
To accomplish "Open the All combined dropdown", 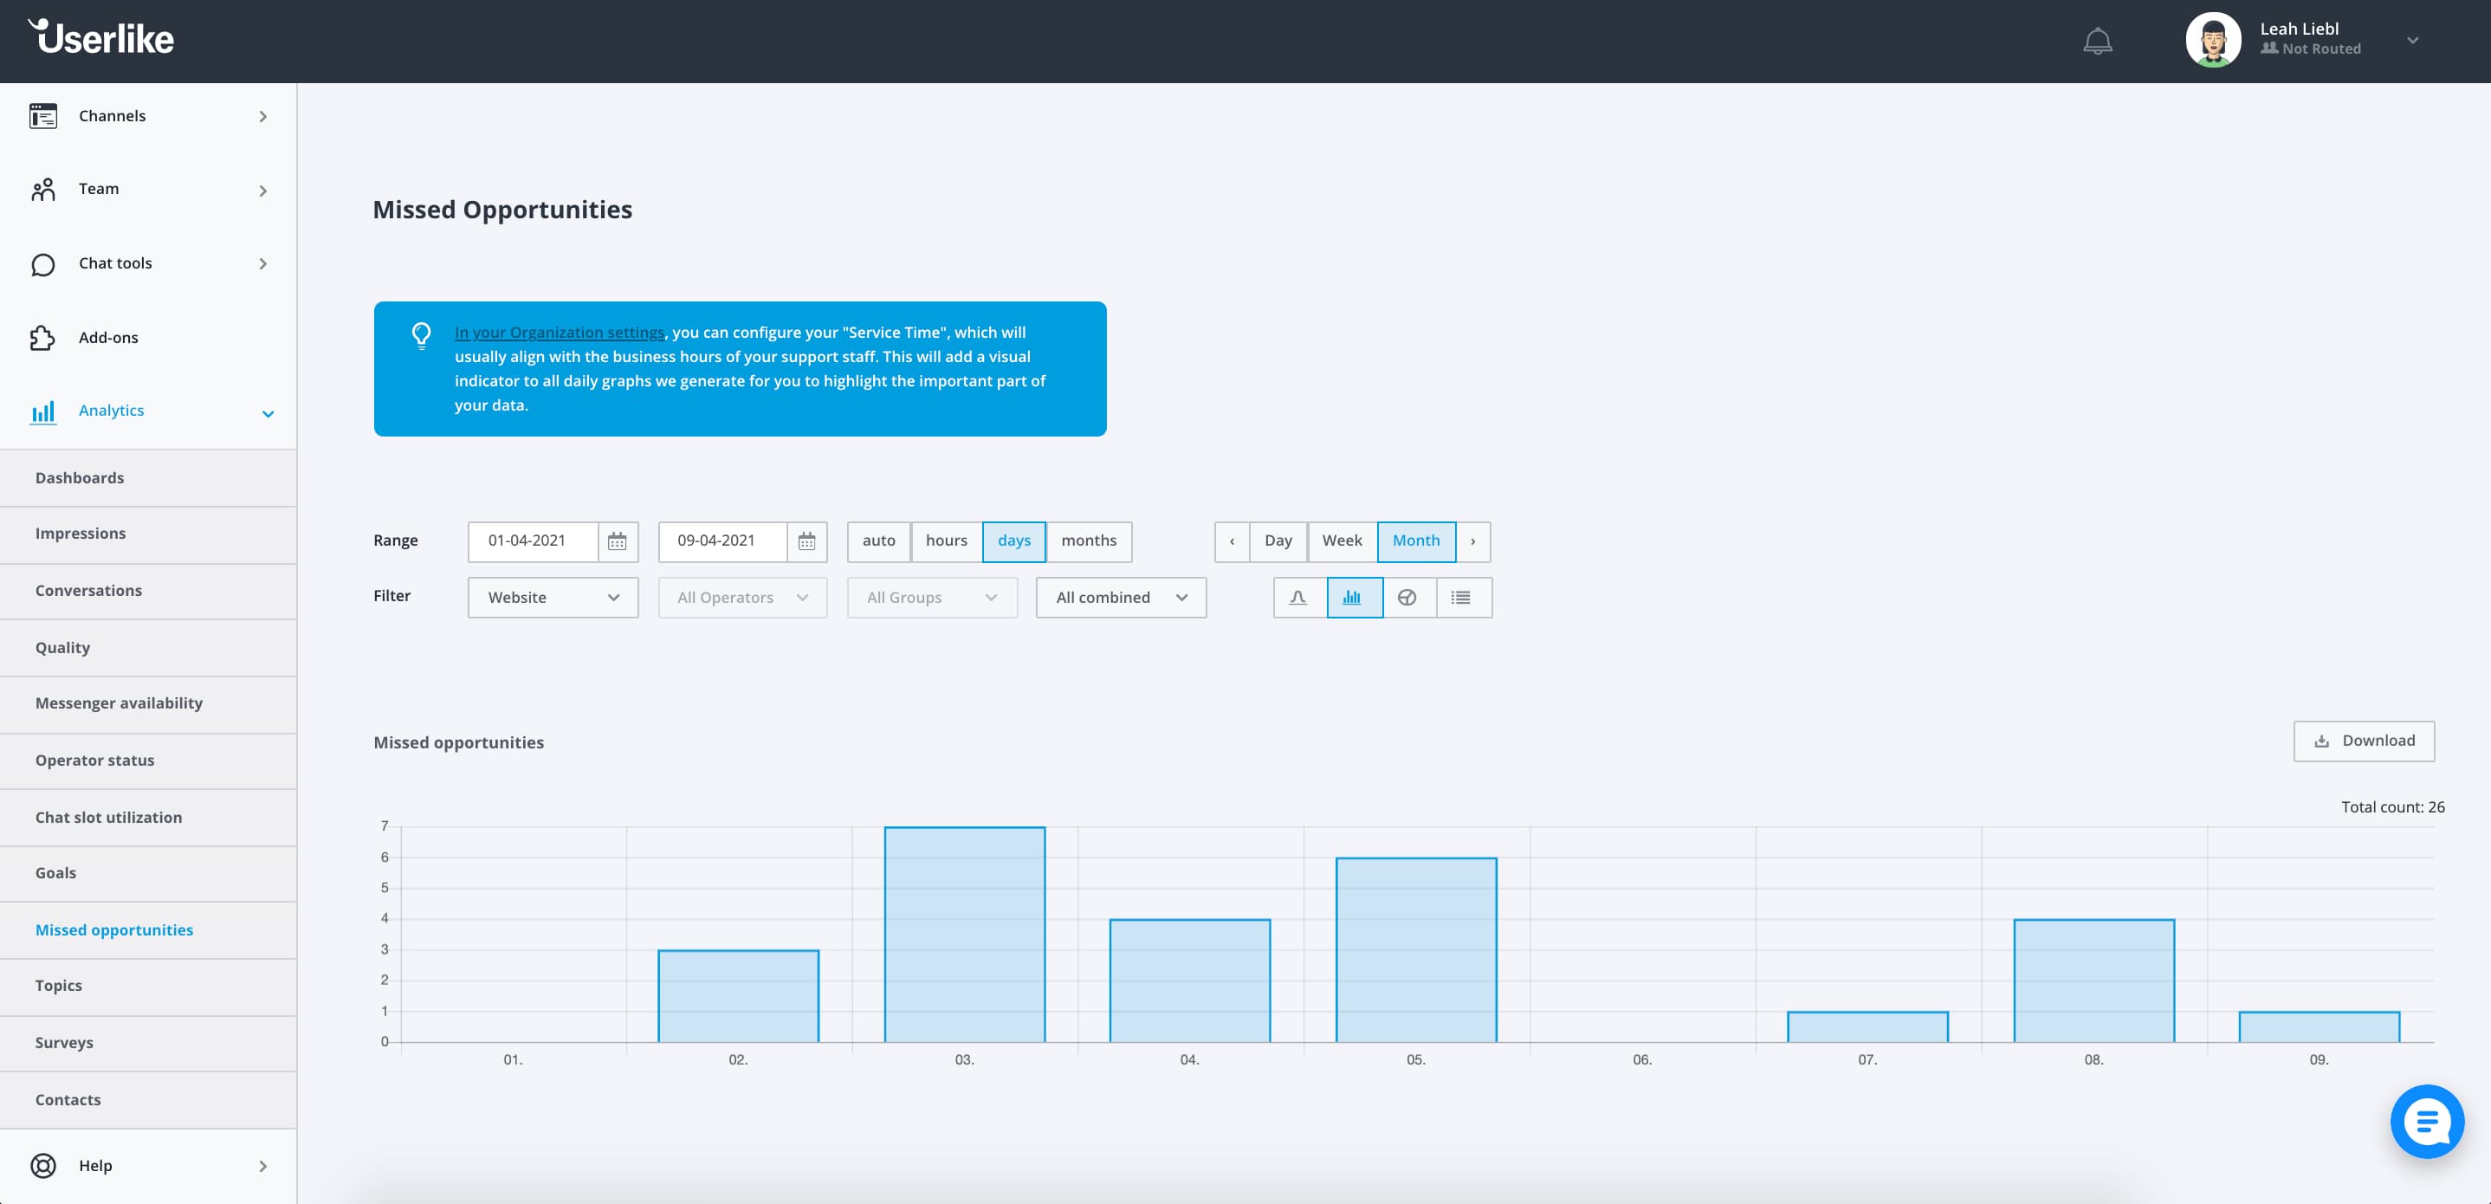I will (x=1120, y=598).
